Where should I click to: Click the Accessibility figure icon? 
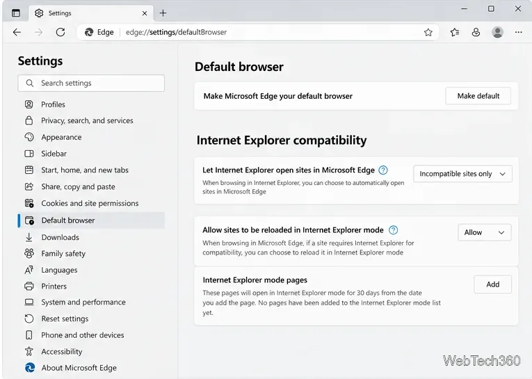(x=29, y=351)
